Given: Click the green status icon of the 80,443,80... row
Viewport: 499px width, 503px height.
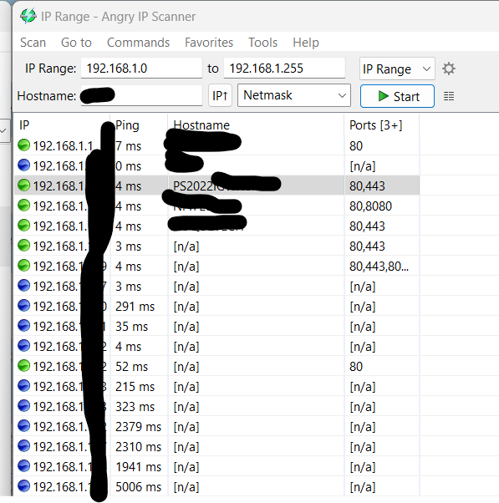Looking at the screenshot, I should [23, 266].
